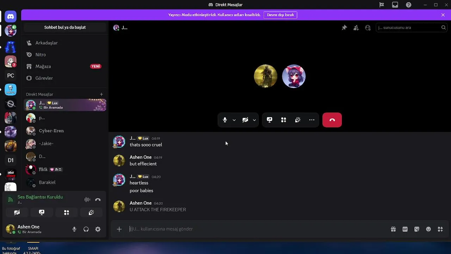Screen dimensions: 451x254
Task: Select the D1 server in sidebar
Action: point(11,160)
